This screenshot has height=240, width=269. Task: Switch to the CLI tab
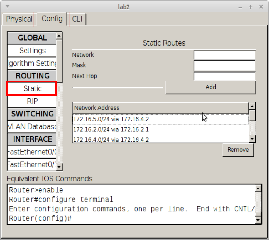pos(77,19)
